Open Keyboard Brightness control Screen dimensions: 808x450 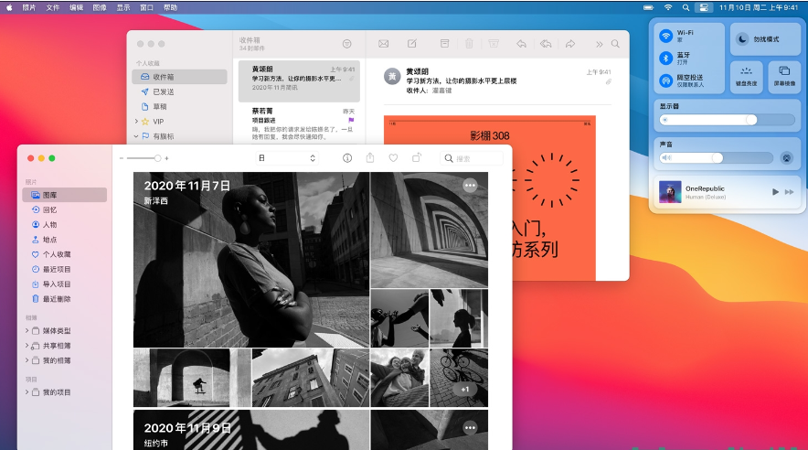tap(746, 77)
